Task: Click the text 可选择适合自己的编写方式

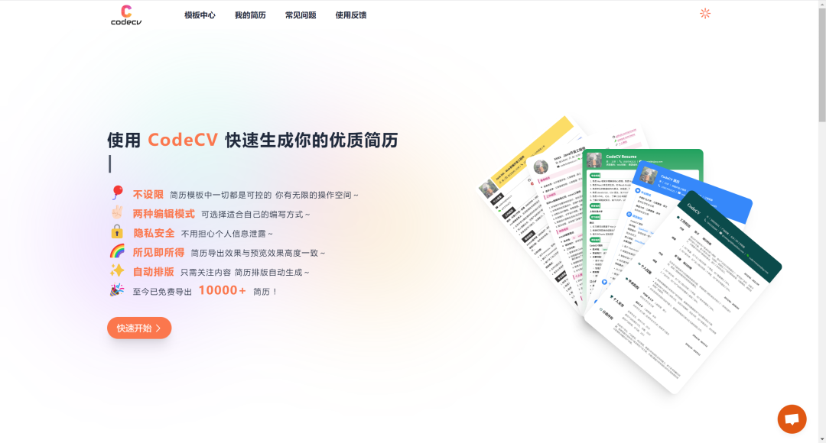Action: tap(252, 215)
